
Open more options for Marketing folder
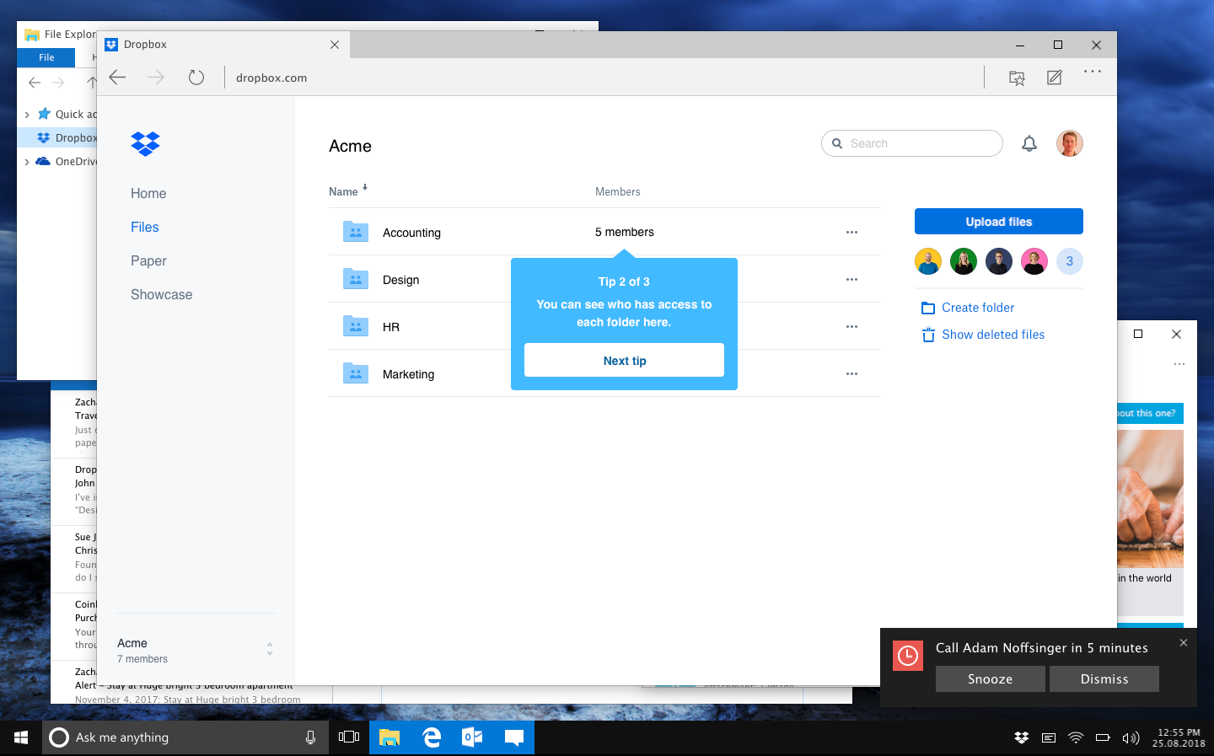[851, 373]
